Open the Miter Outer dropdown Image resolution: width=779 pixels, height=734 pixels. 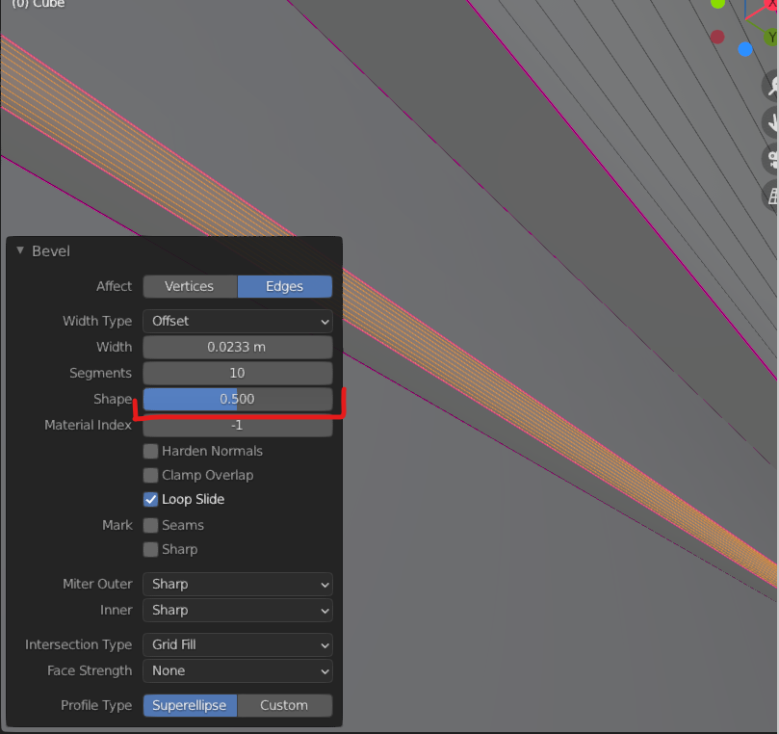click(x=238, y=584)
